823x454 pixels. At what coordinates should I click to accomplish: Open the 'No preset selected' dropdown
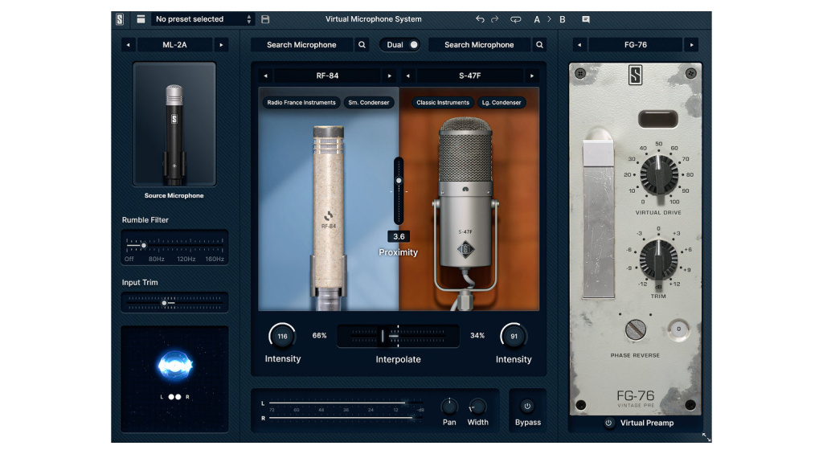click(203, 19)
